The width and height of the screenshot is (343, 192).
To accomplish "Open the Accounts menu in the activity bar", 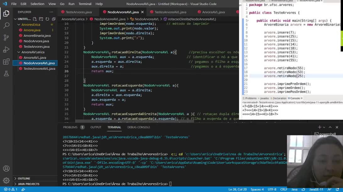I will click(x=6, y=169).
